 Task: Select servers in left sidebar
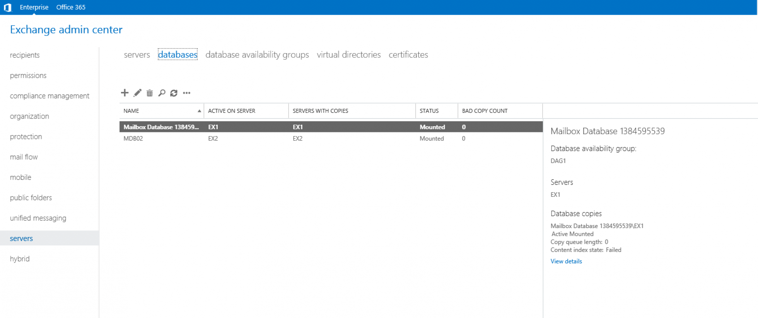click(x=50, y=238)
